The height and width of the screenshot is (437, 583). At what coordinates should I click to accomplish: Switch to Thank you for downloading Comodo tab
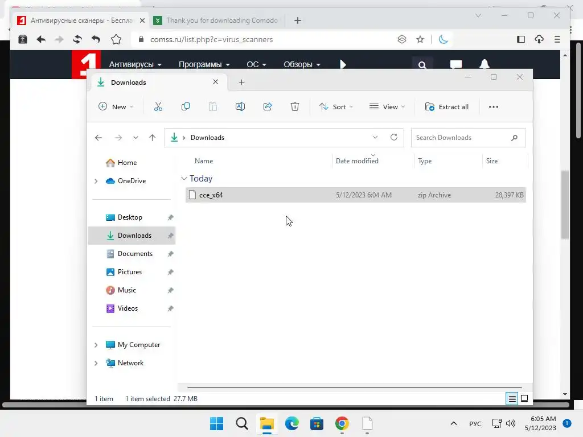tap(217, 20)
